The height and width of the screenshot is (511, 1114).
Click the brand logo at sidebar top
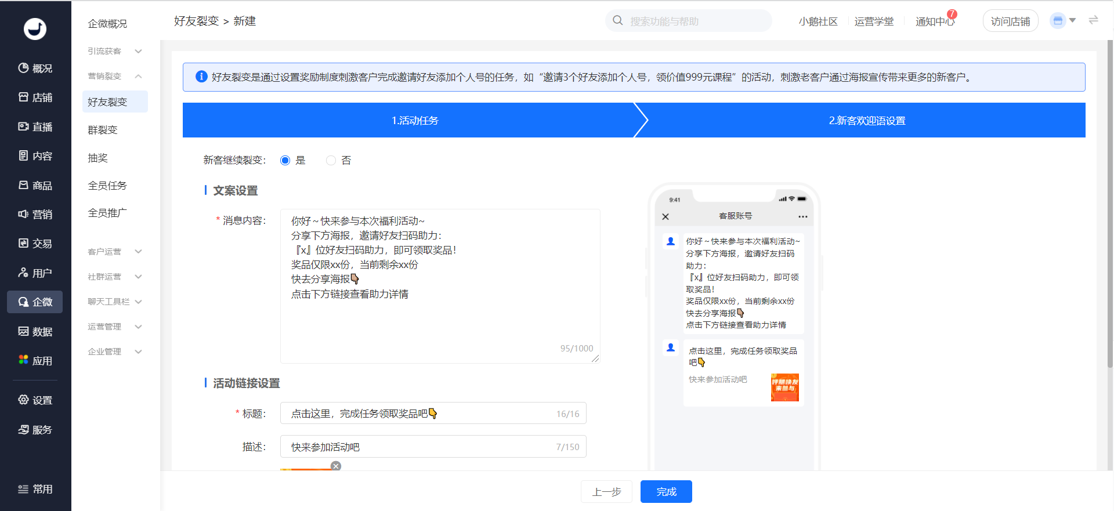tap(35, 28)
